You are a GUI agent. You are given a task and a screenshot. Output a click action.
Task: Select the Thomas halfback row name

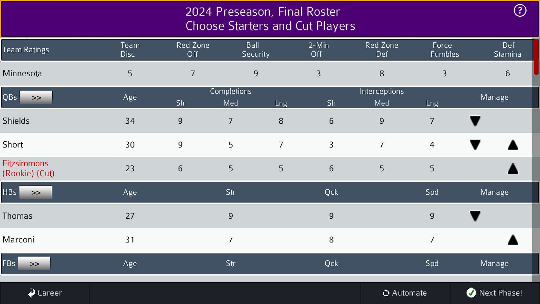17,216
